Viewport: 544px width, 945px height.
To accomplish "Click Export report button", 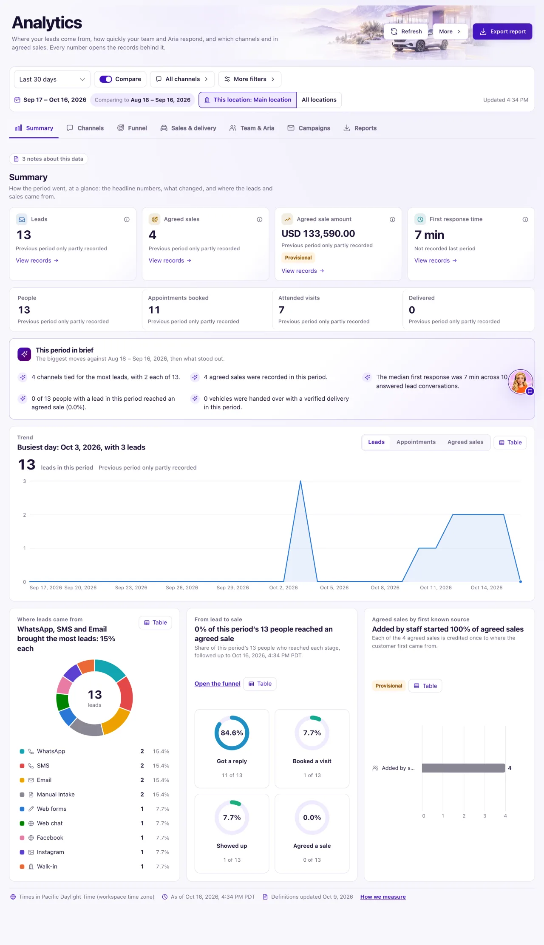I will pos(502,31).
